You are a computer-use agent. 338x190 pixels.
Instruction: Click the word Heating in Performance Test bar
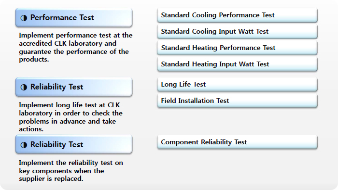204,48
